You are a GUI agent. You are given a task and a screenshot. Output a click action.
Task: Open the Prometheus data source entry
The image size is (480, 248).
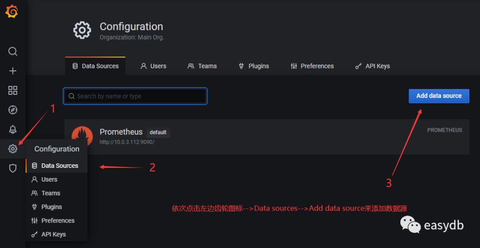(121, 132)
